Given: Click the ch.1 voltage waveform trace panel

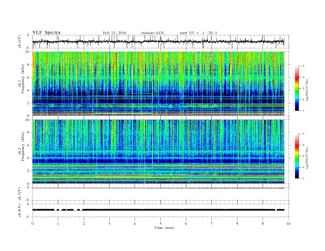Looking at the screenshot, I should [161, 41].
